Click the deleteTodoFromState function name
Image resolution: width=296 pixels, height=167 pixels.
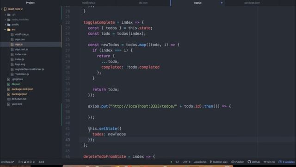point(105,157)
